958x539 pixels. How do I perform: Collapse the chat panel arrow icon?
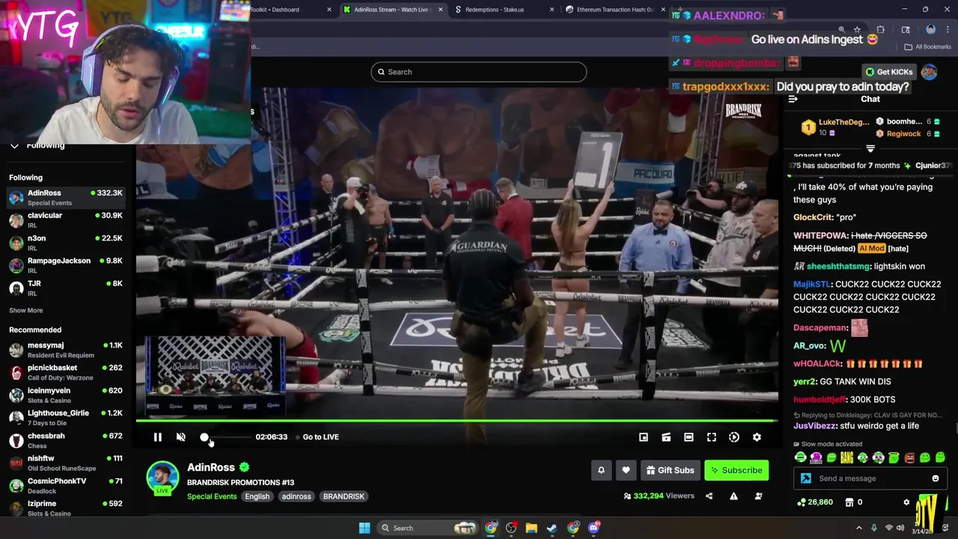click(x=793, y=99)
